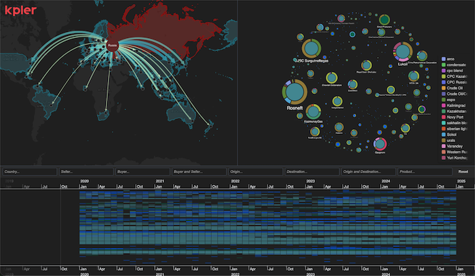Select the Royal Dutch Shell plc node

click(366, 65)
